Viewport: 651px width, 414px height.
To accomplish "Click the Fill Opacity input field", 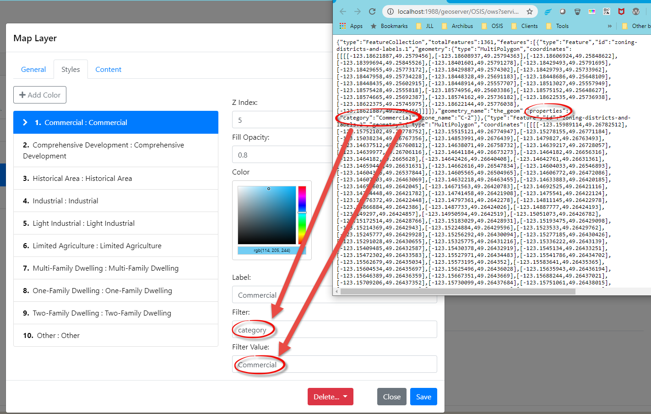I will pyautogui.click(x=282, y=155).
